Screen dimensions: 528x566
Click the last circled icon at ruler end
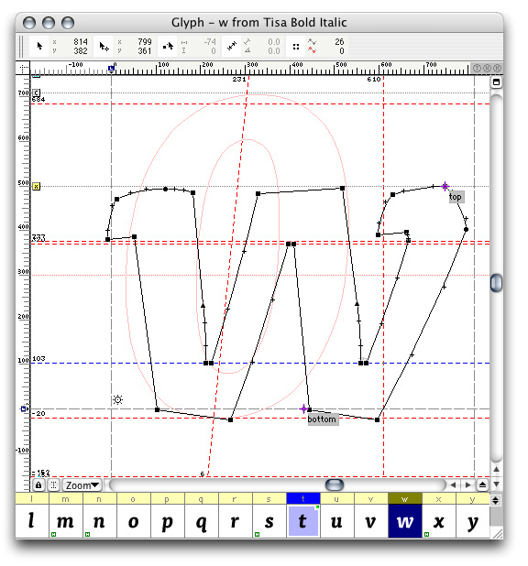(497, 68)
